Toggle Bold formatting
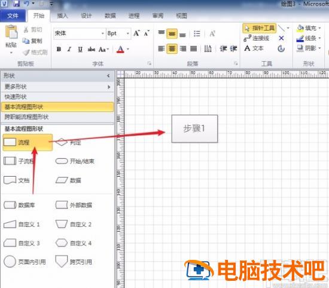 59,49
